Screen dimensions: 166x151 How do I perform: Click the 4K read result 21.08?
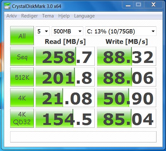[65, 98]
